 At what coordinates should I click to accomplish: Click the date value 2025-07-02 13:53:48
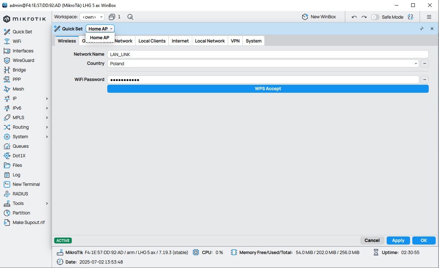click(101, 262)
